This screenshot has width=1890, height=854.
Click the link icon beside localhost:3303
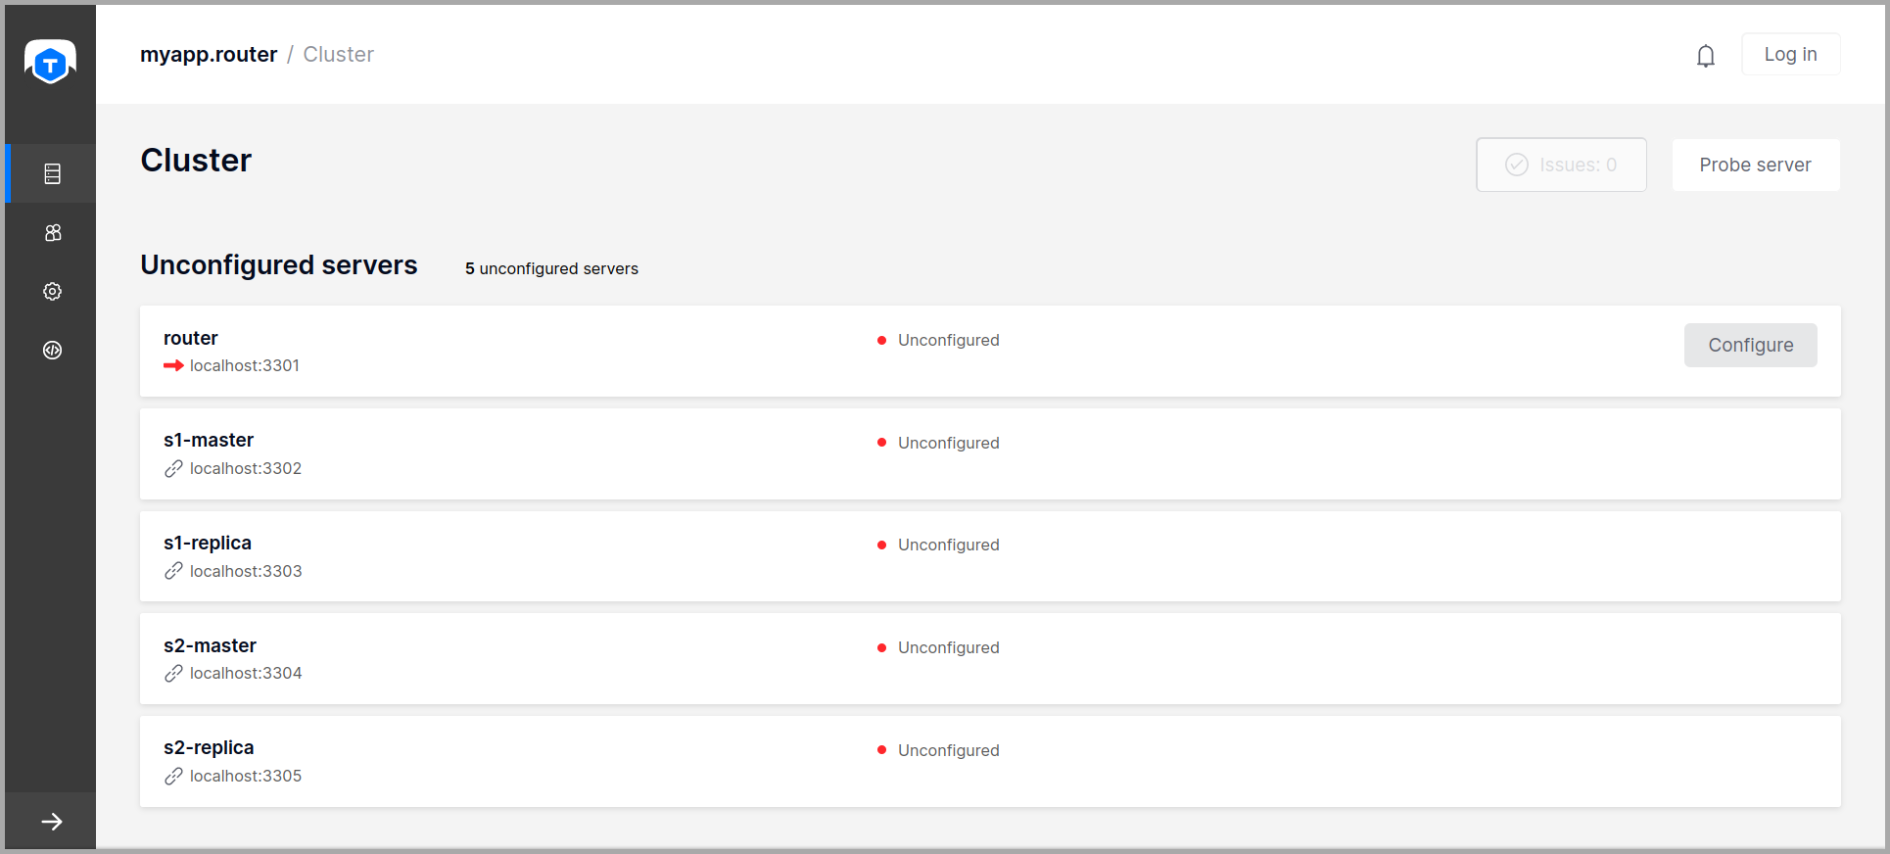coord(173,571)
